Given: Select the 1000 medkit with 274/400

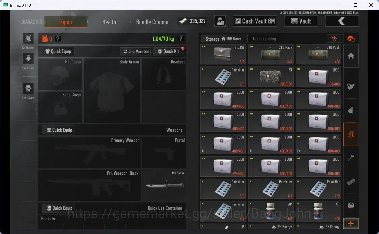Looking at the screenshot, I should click(x=223, y=167).
